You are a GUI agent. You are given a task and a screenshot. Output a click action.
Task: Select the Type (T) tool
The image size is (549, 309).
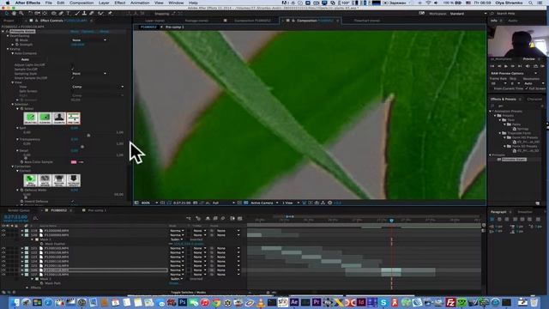[69, 14]
